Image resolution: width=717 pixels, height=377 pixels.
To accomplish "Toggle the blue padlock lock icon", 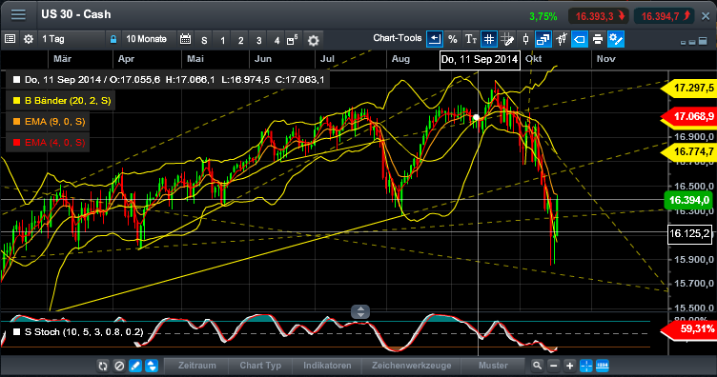I will point(113,39).
